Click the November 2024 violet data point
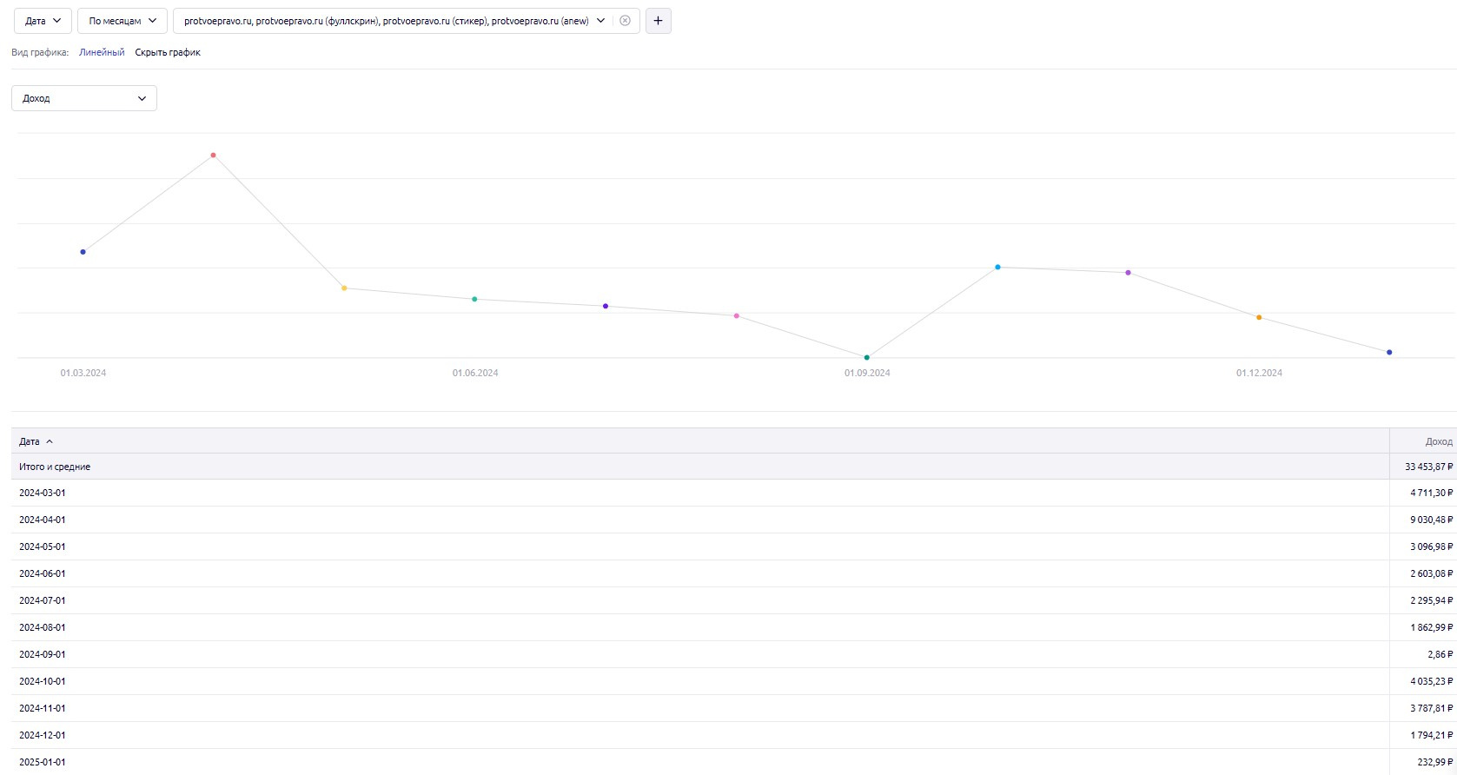 (x=1129, y=273)
